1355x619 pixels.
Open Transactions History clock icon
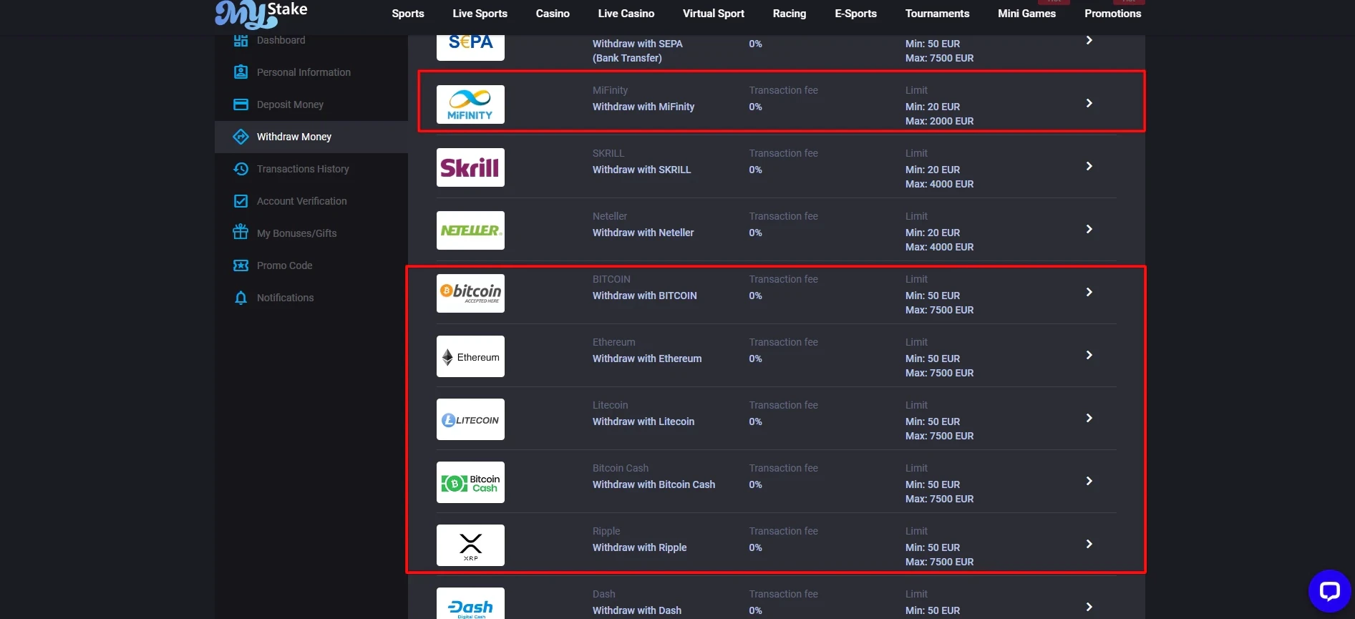pyautogui.click(x=241, y=169)
